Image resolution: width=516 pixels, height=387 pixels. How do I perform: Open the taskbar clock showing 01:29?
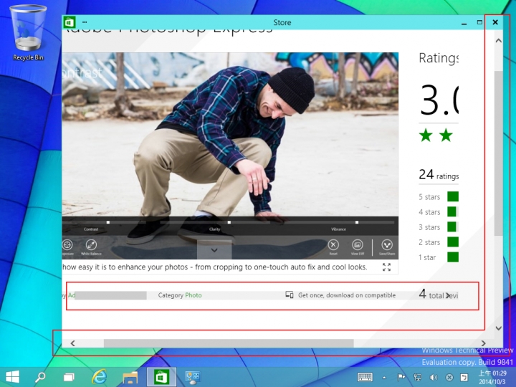point(492,377)
